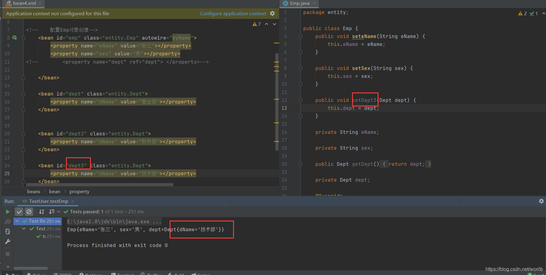Open the gear in application context banner

coord(272,13)
